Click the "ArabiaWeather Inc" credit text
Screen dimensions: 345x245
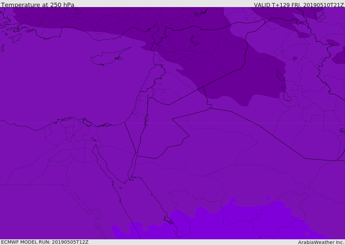pyautogui.click(x=321, y=242)
